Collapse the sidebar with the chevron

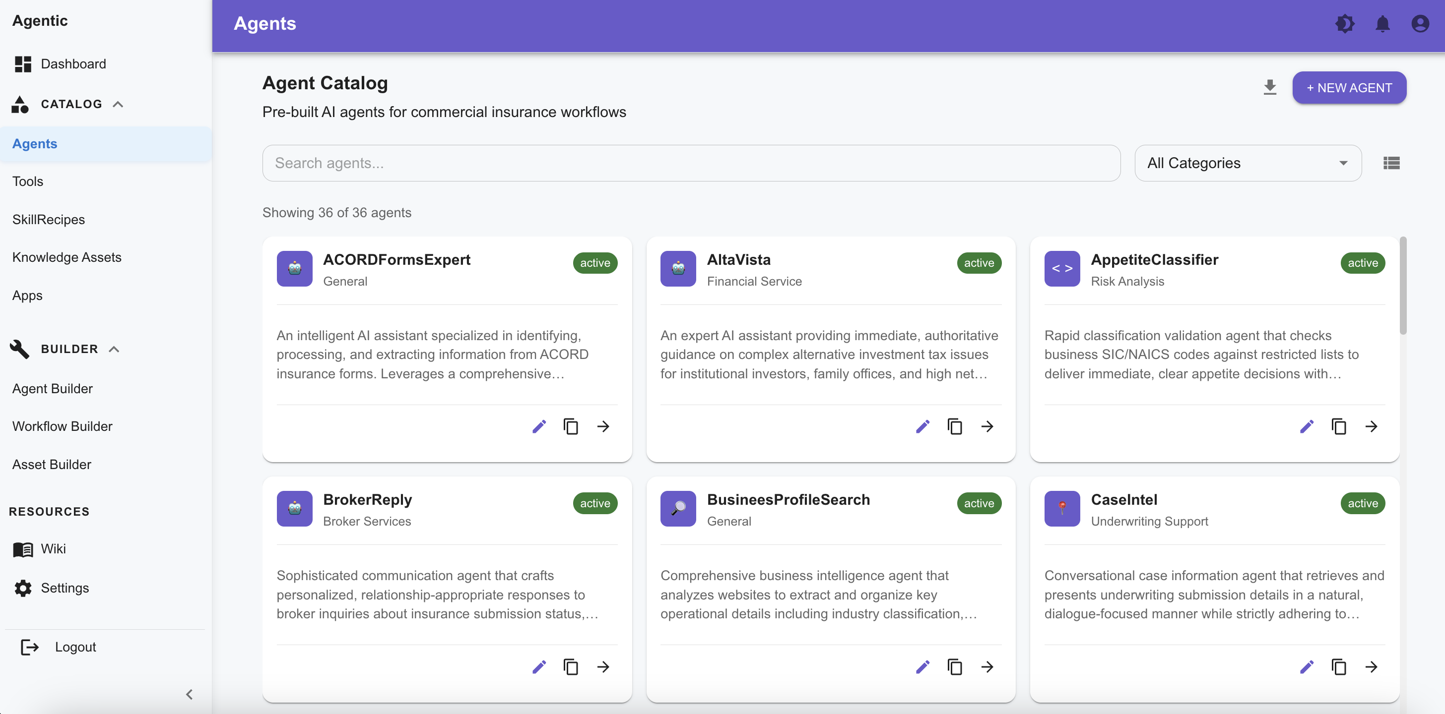point(189,694)
